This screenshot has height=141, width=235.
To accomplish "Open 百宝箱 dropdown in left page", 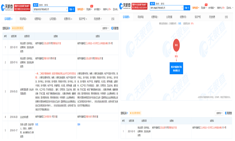I will 89,9.
